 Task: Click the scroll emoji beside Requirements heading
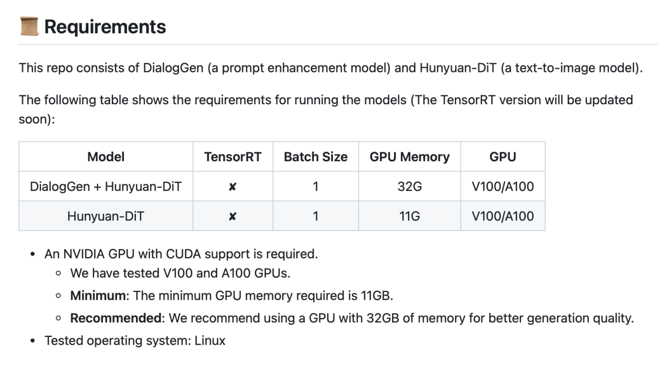coord(29,26)
